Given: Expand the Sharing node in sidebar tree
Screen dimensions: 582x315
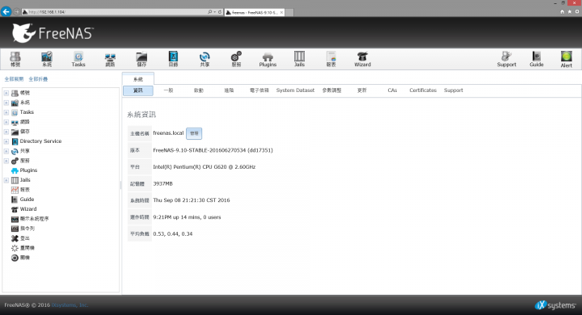Looking at the screenshot, I should tap(6, 151).
